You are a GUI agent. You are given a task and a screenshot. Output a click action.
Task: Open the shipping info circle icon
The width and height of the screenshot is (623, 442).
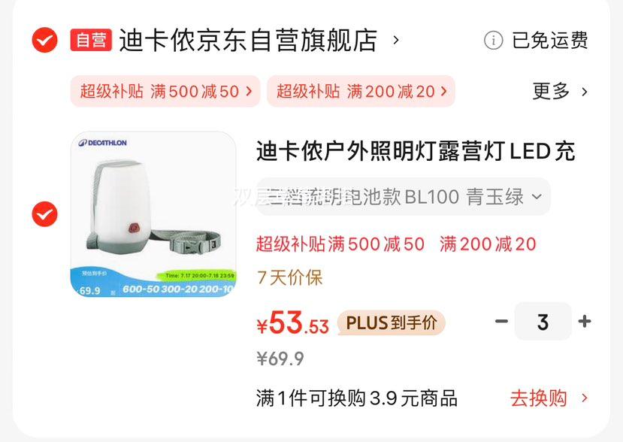[493, 40]
